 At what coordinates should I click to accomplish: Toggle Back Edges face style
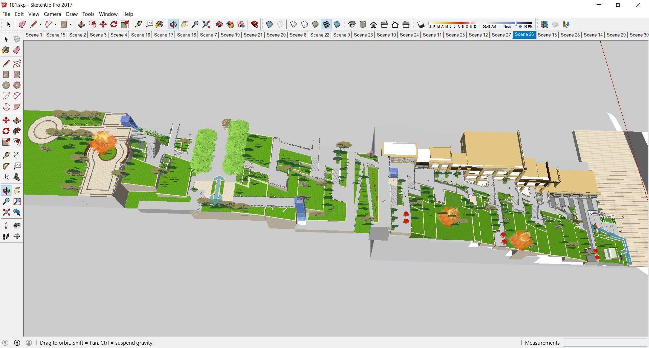click(x=280, y=24)
